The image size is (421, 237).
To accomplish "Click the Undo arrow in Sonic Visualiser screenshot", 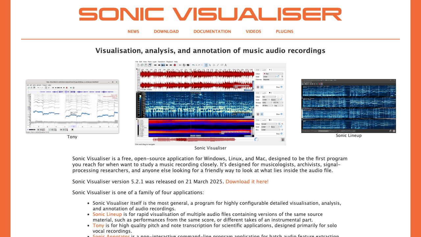I will click(193, 65).
